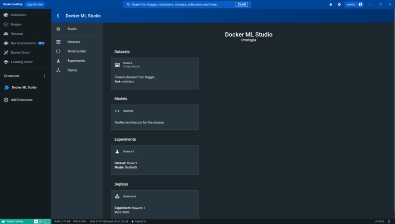395x224 pixels.
Task: Click the v4.25.0 version label
Action: pos(379,222)
